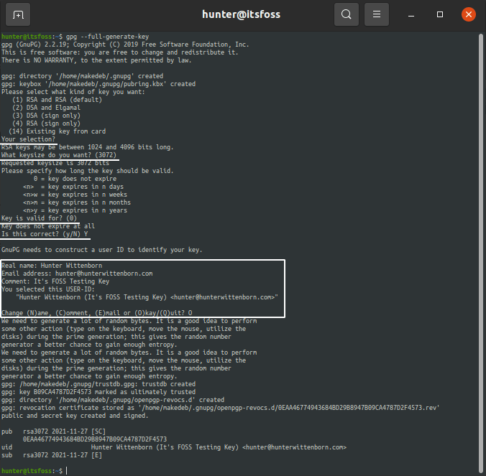Click '<n>m = key expires in n months'
Viewport: 486px width, 476px height.
(x=77, y=202)
